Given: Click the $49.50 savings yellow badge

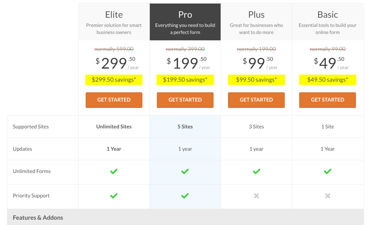Looking at the screenshot, I should point(328,80).
